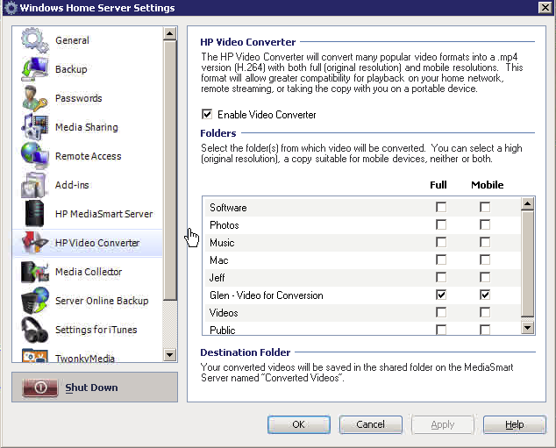Viewport: 556px width, 448px height.
Task: Check Full conversion for Software folder
Action: [441, 207]
